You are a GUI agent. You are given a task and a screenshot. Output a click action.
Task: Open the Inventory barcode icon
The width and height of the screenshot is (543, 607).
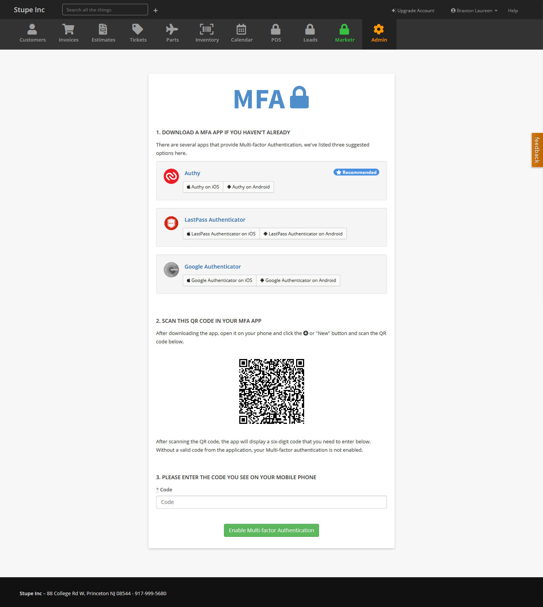(207, 29)
